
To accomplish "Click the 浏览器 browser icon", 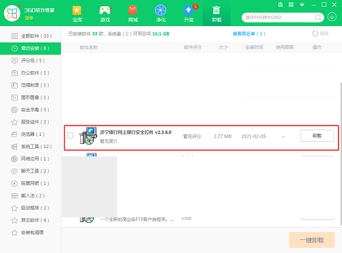I will 14,134.
